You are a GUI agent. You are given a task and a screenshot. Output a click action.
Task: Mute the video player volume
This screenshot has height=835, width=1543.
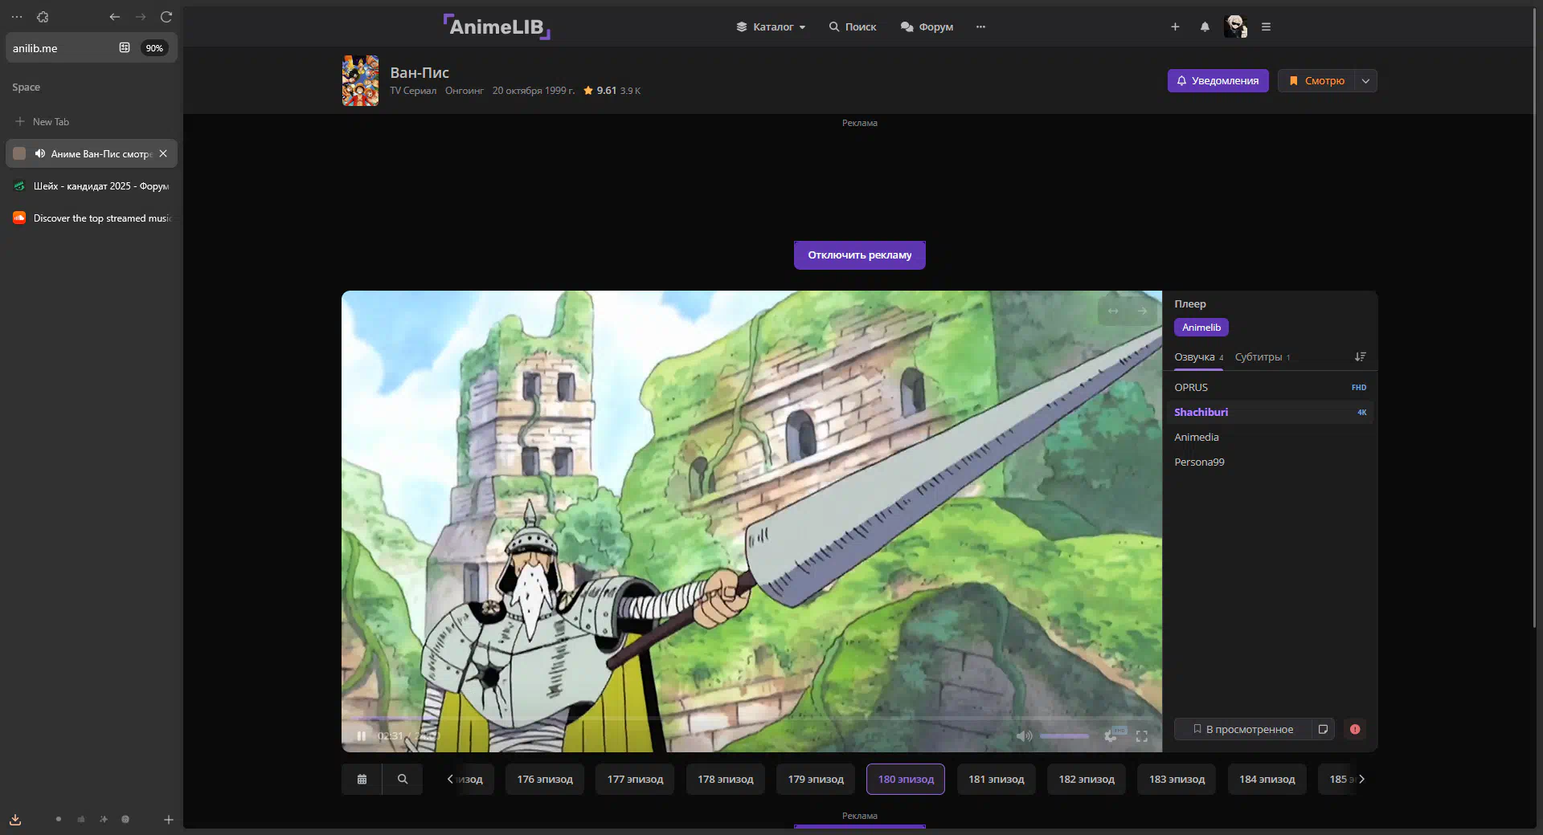[x=1023, y=735]
